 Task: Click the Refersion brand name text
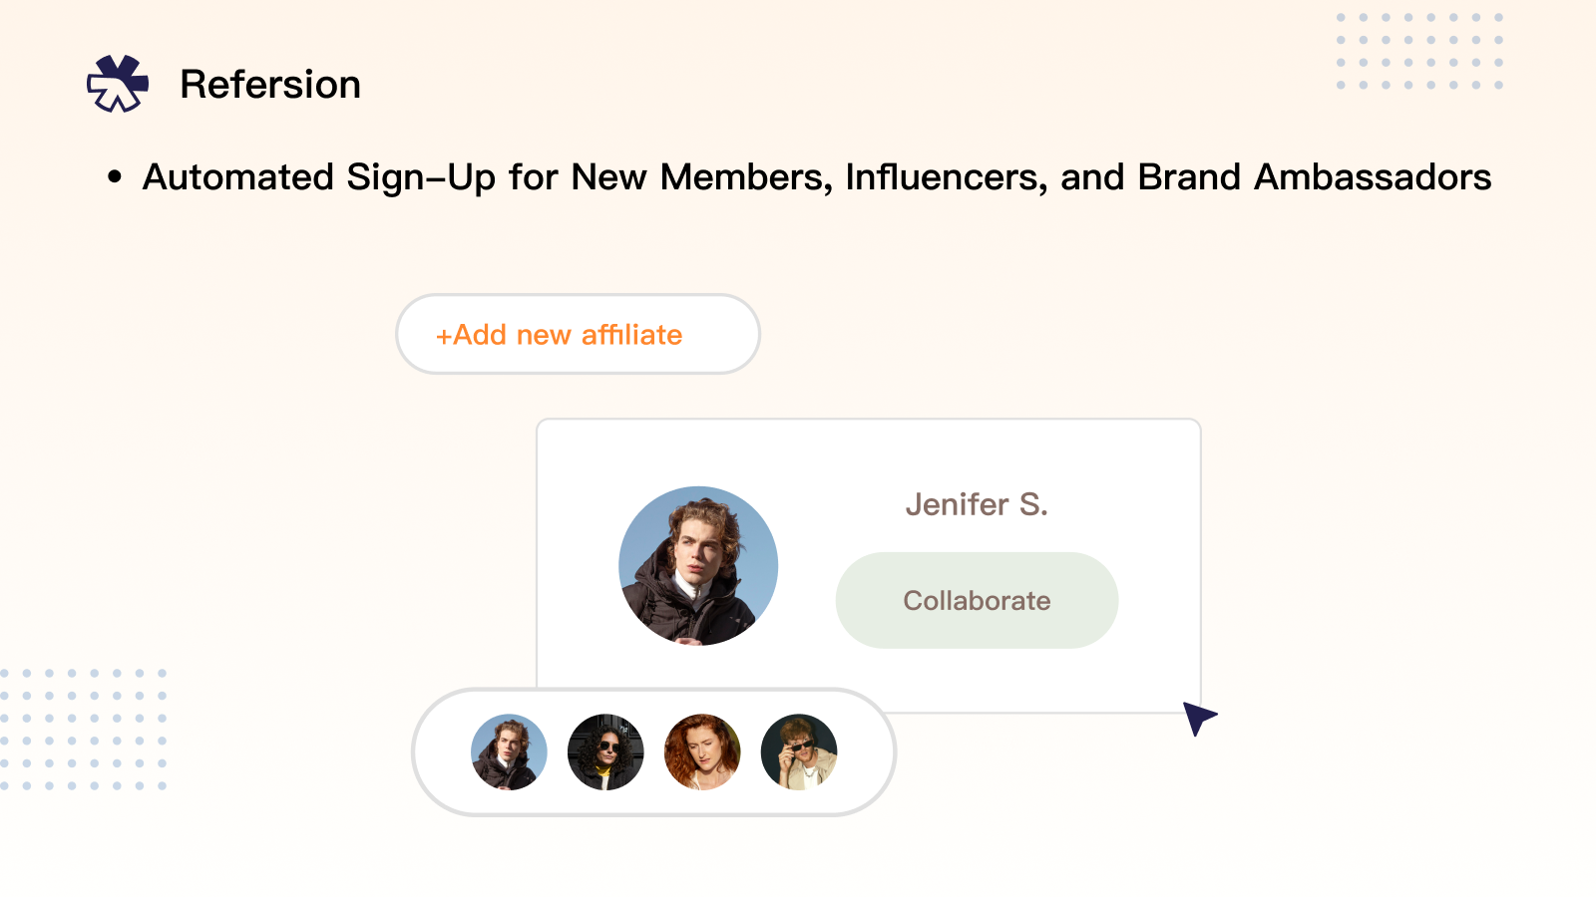[x=269, y=85]
